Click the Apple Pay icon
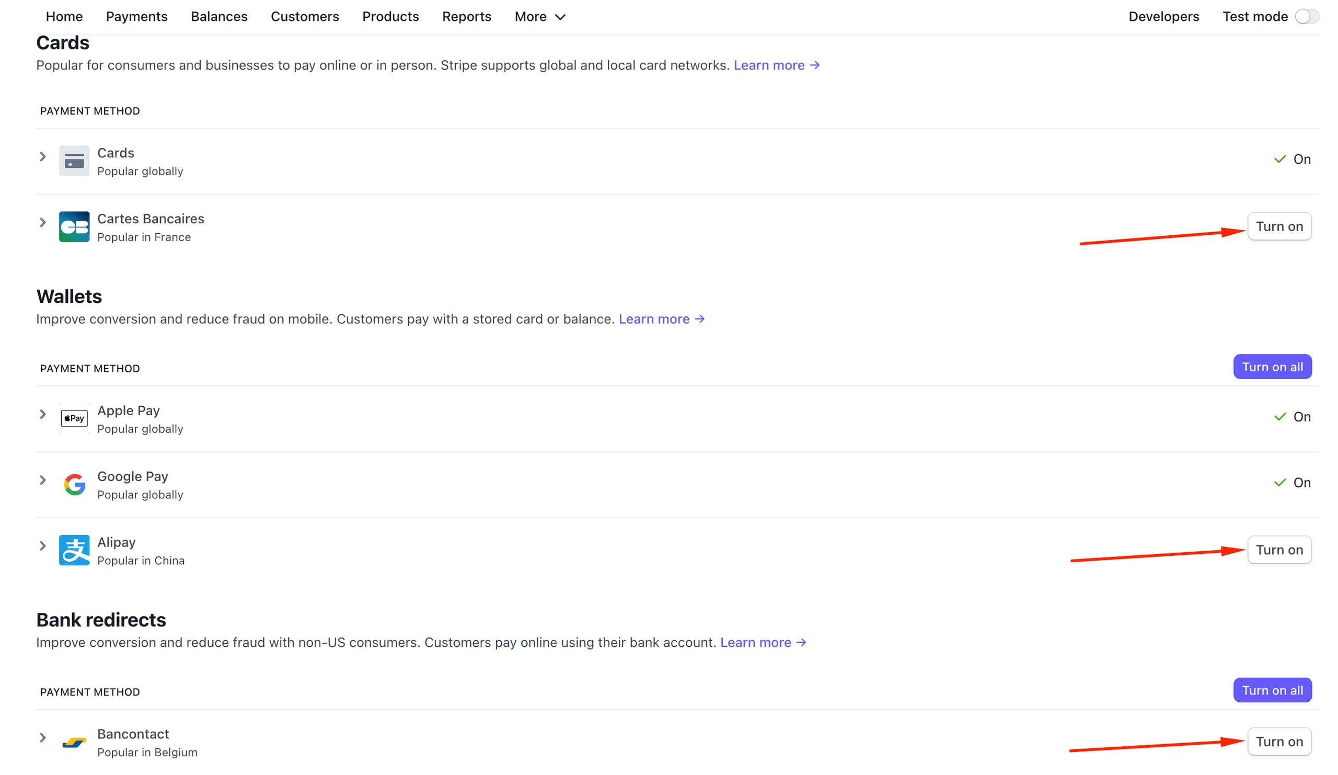This screenshot has height=775, width=1338. tap(74, 418)
